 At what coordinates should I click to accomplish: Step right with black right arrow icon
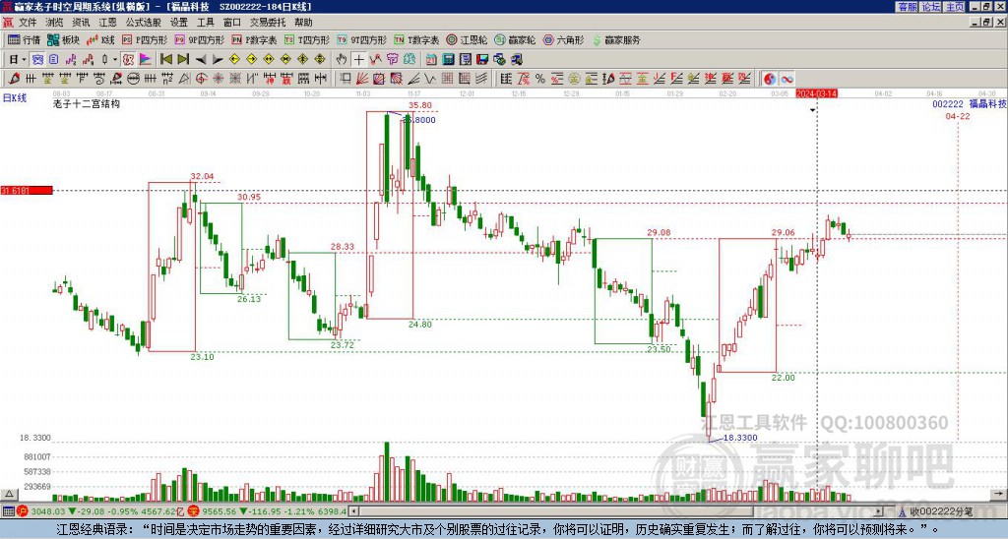[218, 60]
